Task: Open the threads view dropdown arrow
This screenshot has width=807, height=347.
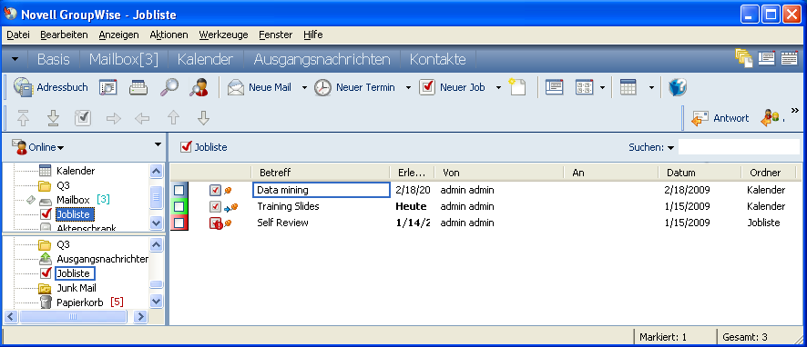Action: (602, 88)
